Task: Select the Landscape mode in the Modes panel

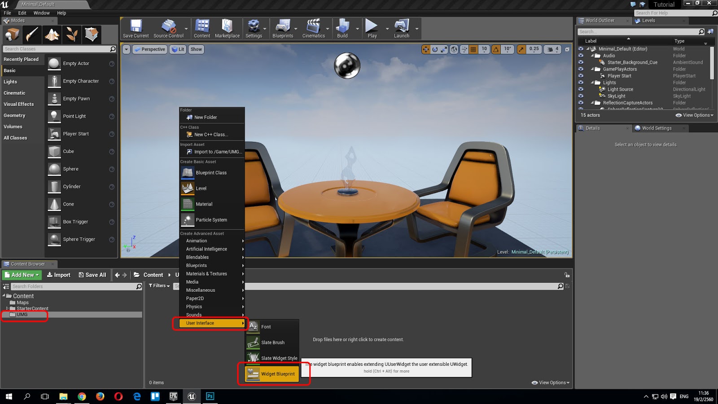Action: click(52, 34)
